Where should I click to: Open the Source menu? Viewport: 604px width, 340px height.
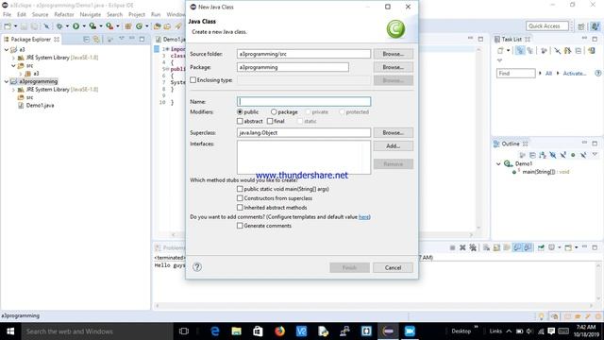[x=40, y=14]
